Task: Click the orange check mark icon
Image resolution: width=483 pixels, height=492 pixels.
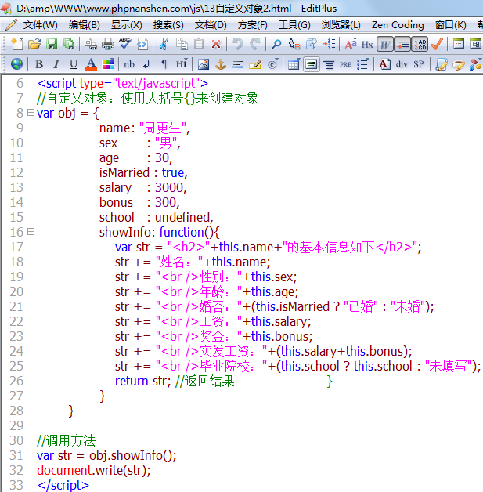Action: pos(437,44)
